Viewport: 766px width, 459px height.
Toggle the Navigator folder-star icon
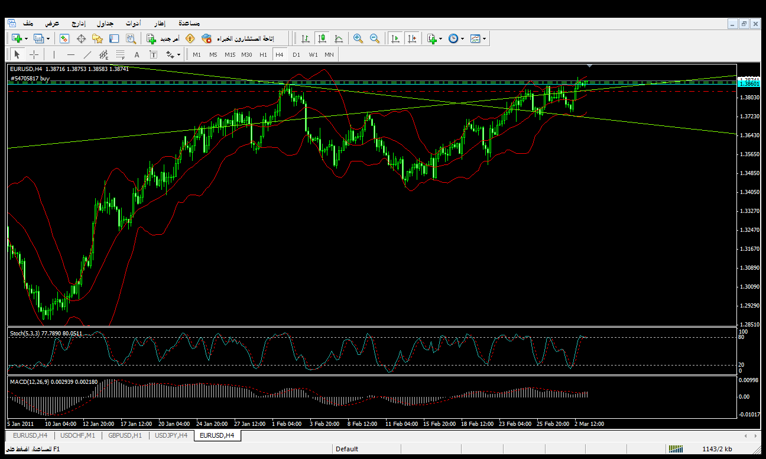pos(98,38)
